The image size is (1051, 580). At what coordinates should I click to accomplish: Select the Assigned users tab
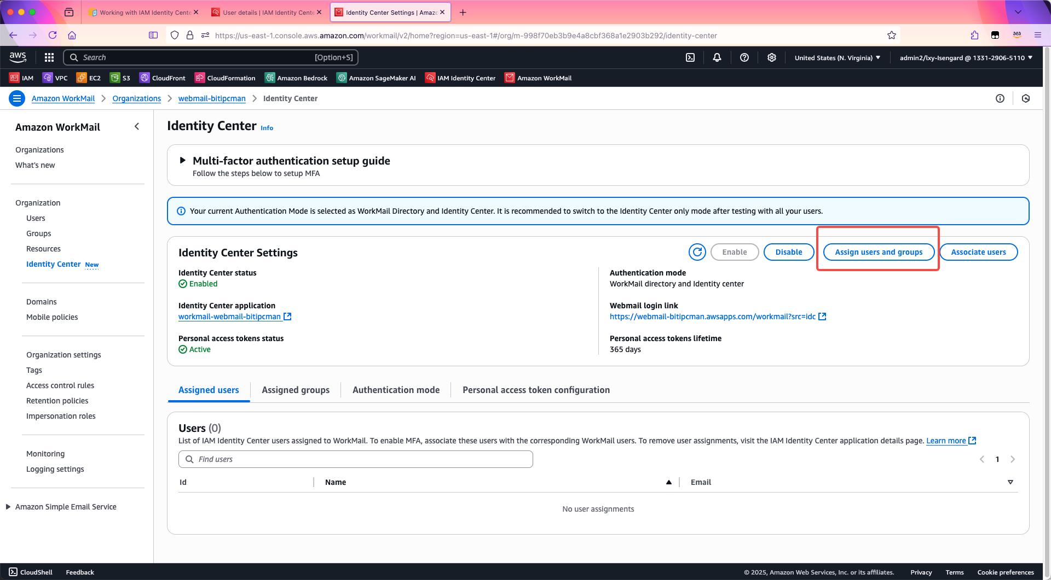[209, 390]
